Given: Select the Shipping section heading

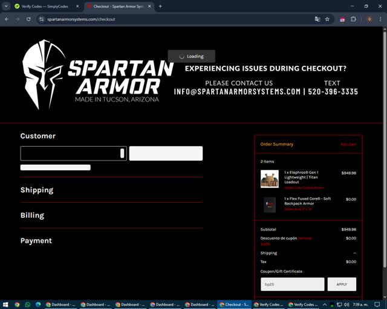Looking at the screenshot, I should 37,190.
